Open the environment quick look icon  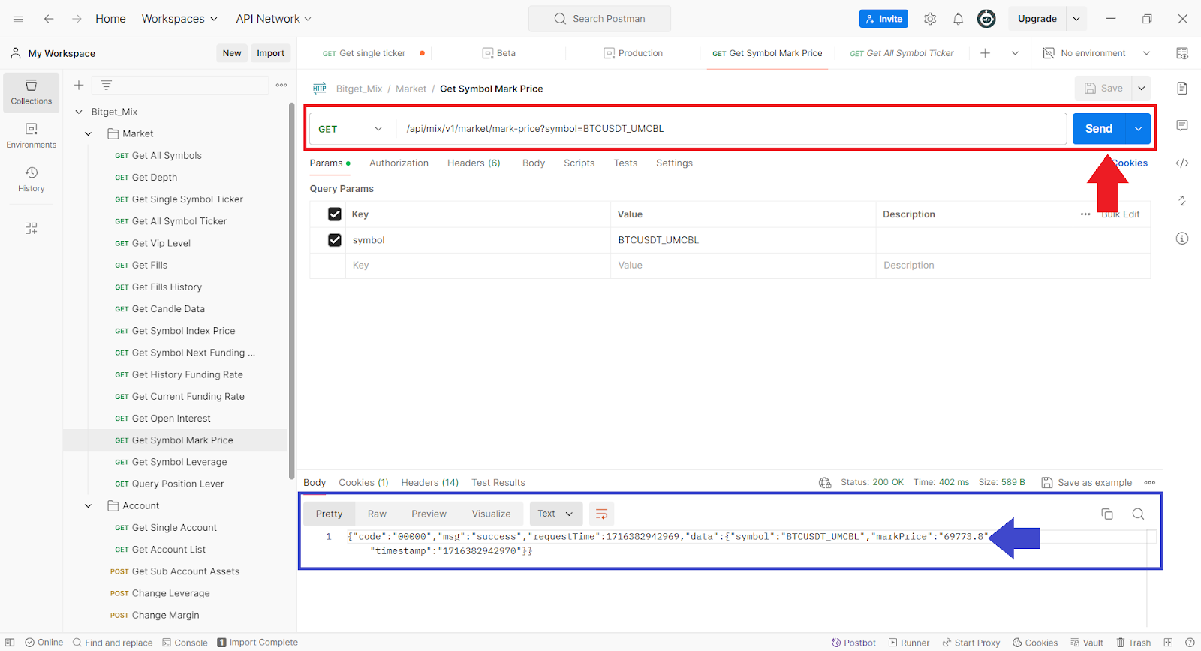[x=1182, y=53]
